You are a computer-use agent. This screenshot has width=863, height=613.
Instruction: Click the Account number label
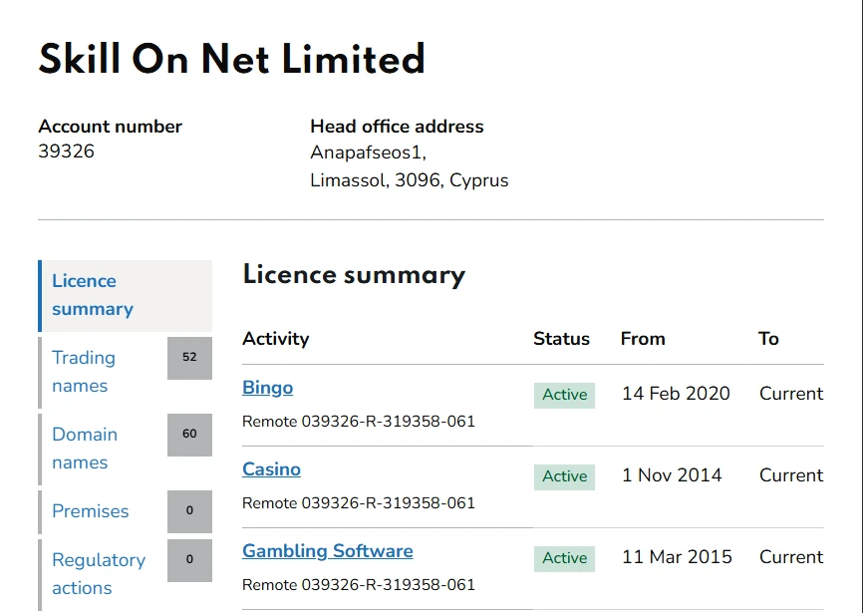click(110, 127)
